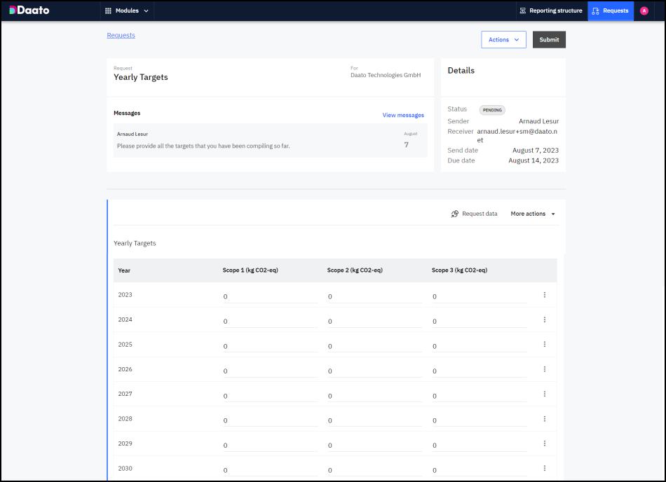Image resolution: width=666 pixels, height=482 pixels.
Task: Open the View messages link
Action: pos(403,115)
